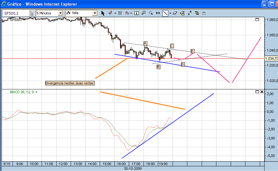The height and width of the screenshot is (171, 278).
Task: Click the 'Divergencia nestas duas rectas' annotation
Action: (70, 83)
